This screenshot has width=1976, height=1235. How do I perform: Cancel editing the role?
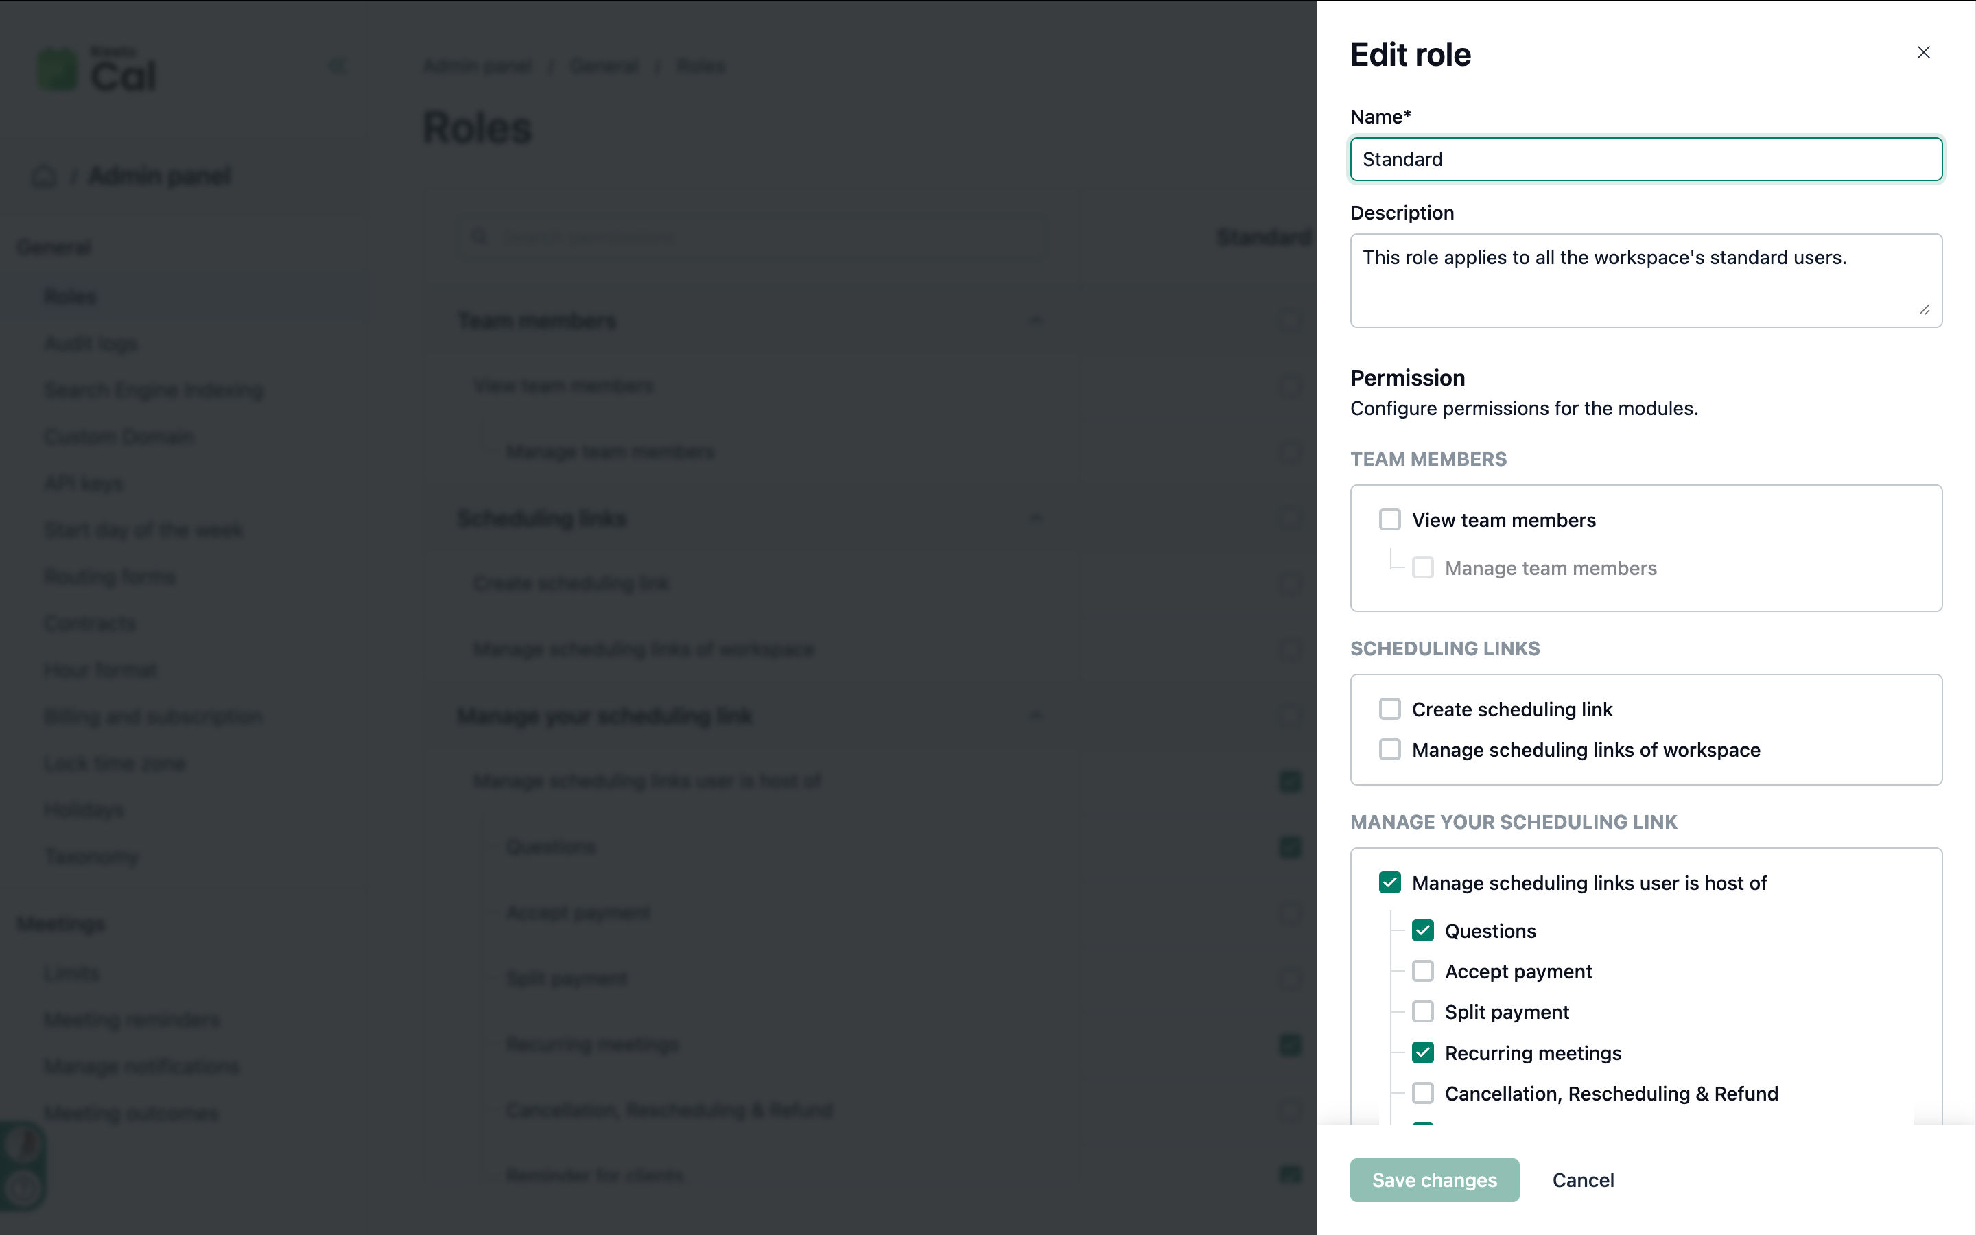click(1582, 1180)
